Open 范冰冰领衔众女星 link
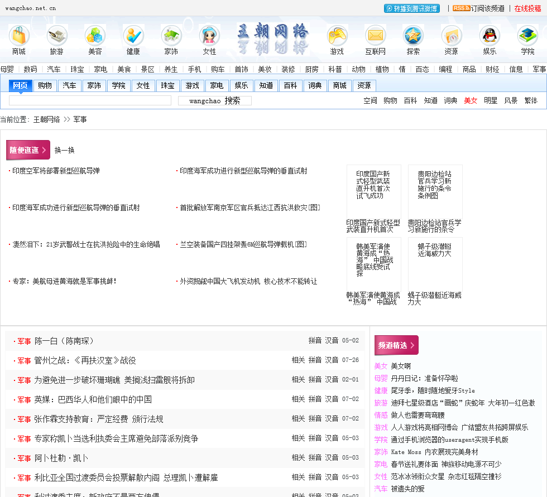The height and width of the screenshot is (497, 547). pos(446,476)
